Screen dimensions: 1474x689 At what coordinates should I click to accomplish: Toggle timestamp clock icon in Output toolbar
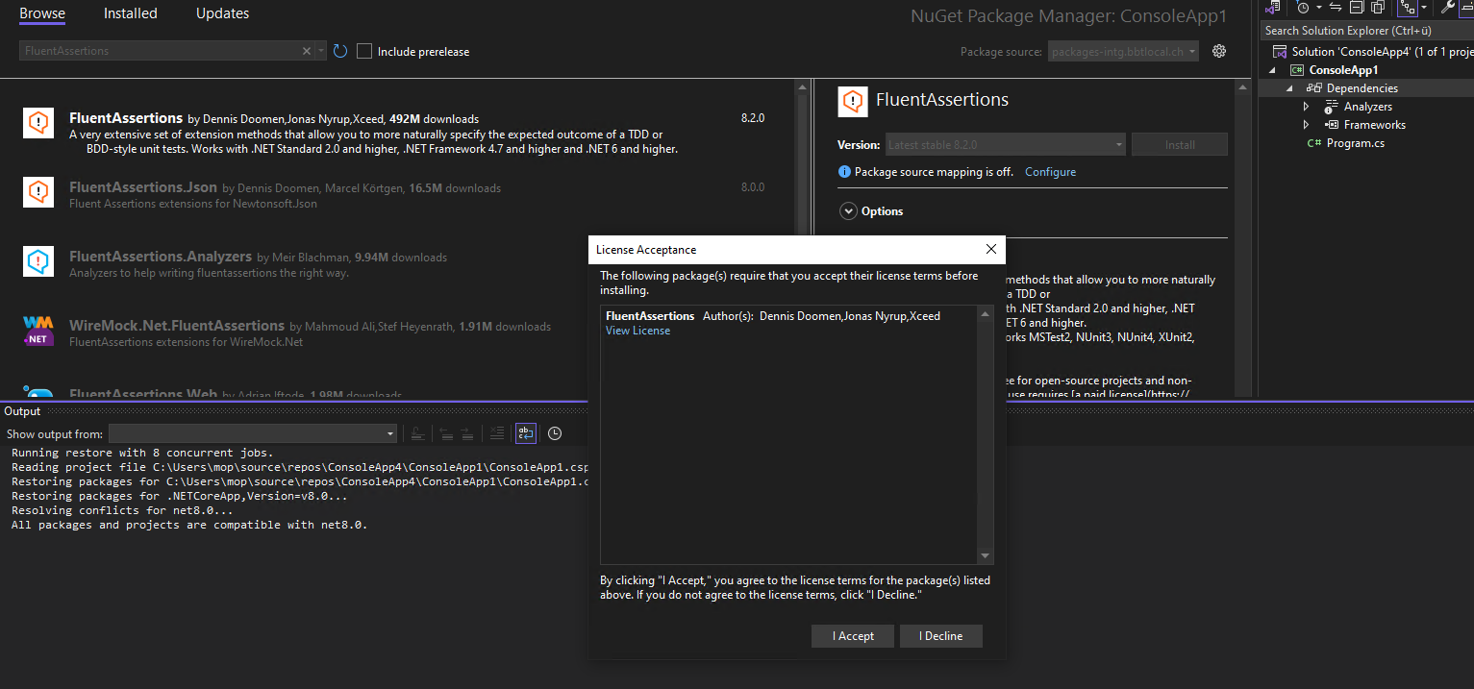pos(555,433)
